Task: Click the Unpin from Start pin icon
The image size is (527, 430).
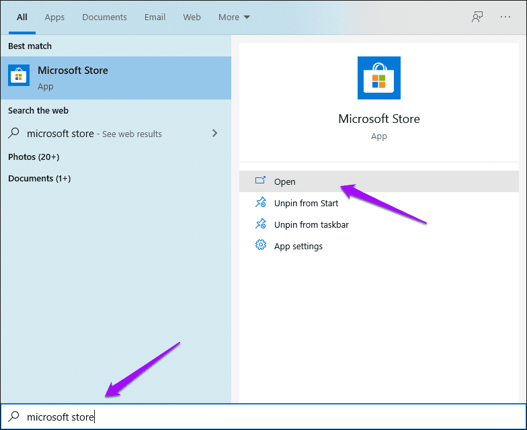Action: 261,203
